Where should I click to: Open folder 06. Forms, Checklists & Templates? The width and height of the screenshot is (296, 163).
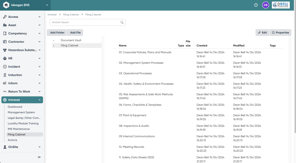click(x=140, y=105)
